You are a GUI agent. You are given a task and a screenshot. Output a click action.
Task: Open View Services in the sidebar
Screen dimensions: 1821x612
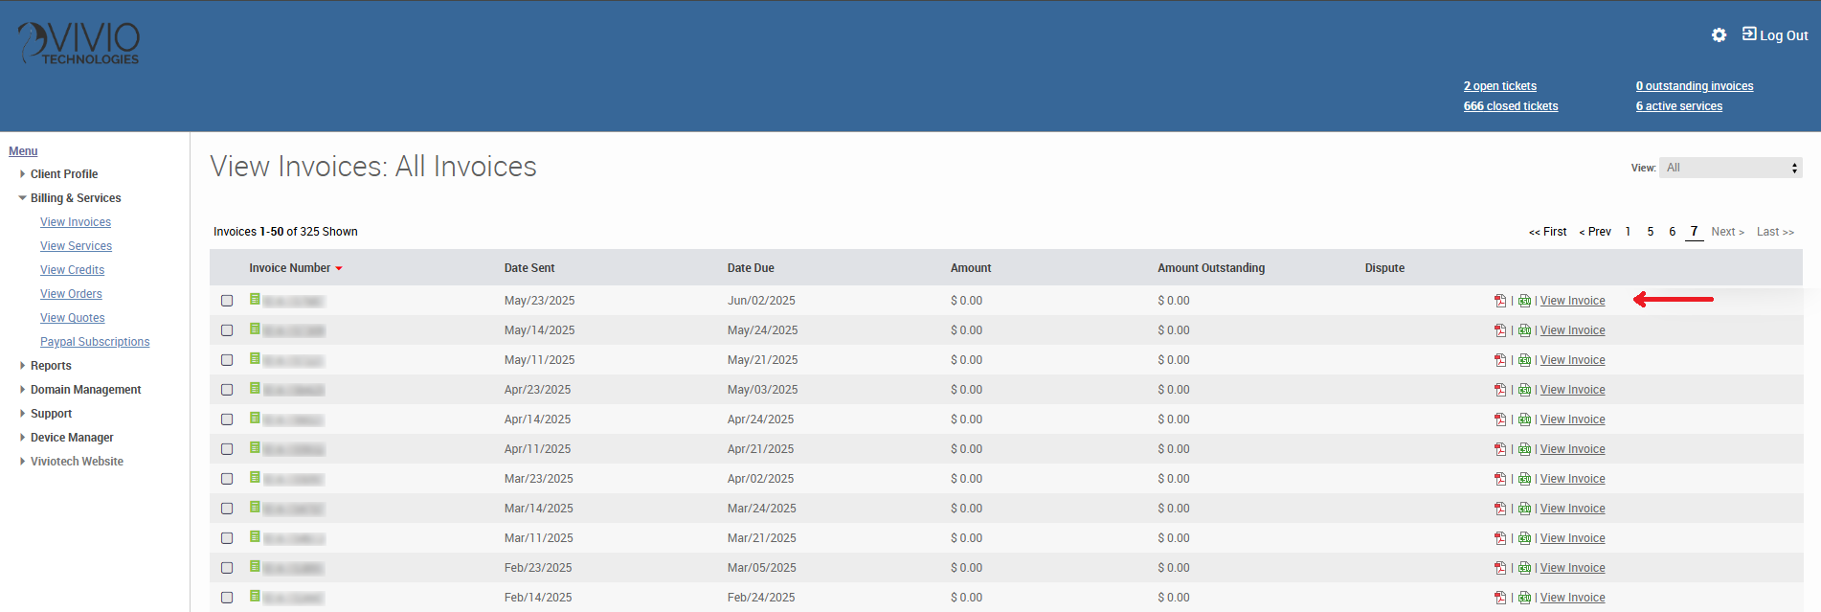tap(76, 246)
